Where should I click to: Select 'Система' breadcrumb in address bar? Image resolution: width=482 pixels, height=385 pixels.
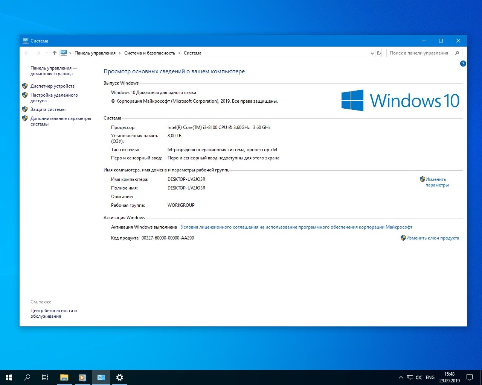(192, 53)
